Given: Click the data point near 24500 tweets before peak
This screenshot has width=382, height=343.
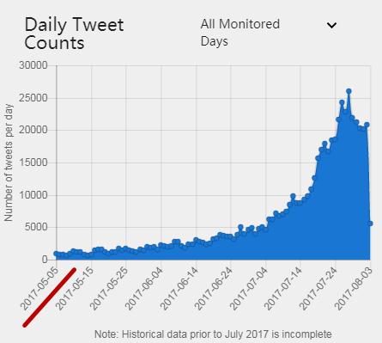Looking at the screenshot, I should tap(342, 102).
